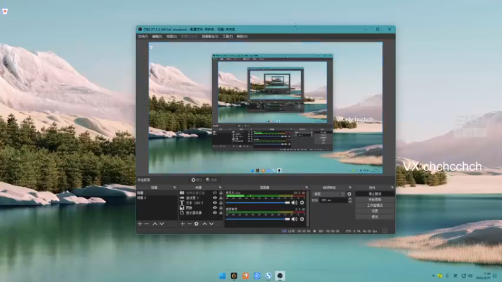Move the scene up in Scenes list
Image resolution: width=502 pixels, height=282 pixels.
[x=155, y=224]
